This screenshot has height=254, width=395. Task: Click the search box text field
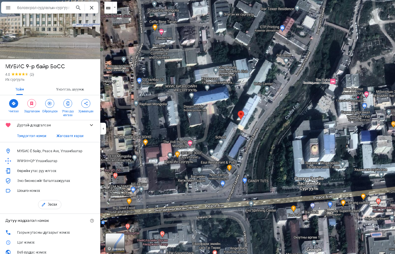tap(44, 8)
